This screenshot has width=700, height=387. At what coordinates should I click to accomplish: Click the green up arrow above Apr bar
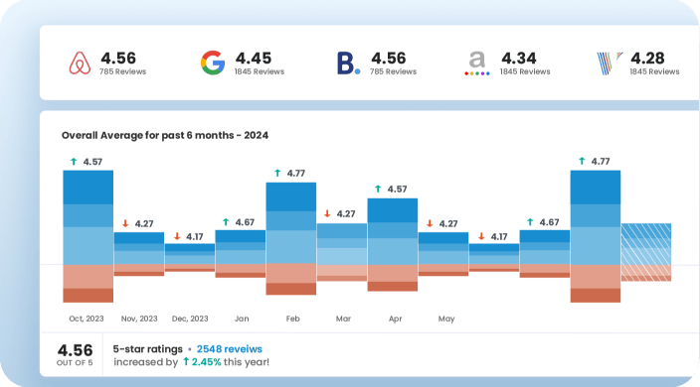tap(378, 189)
